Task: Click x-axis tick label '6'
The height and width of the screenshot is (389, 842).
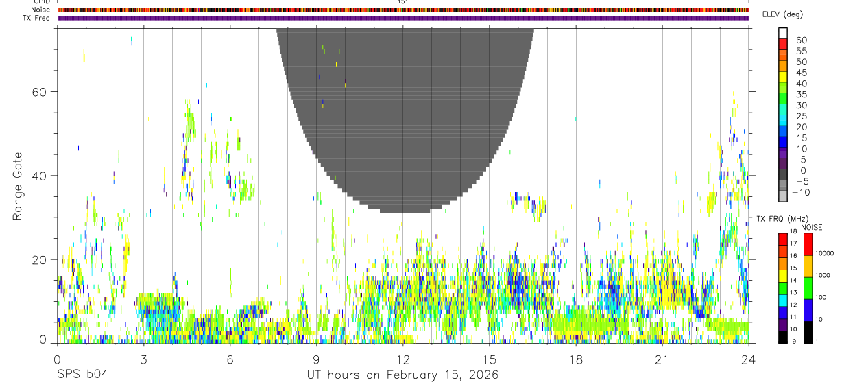Action: (x=230, y=360)
